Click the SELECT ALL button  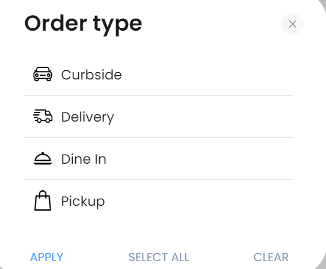click(x=159, y=257)
